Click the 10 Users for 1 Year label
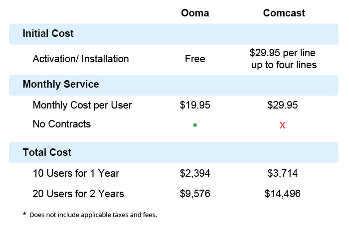This screenshot has height=230, width=349. [x=76, y=174]
